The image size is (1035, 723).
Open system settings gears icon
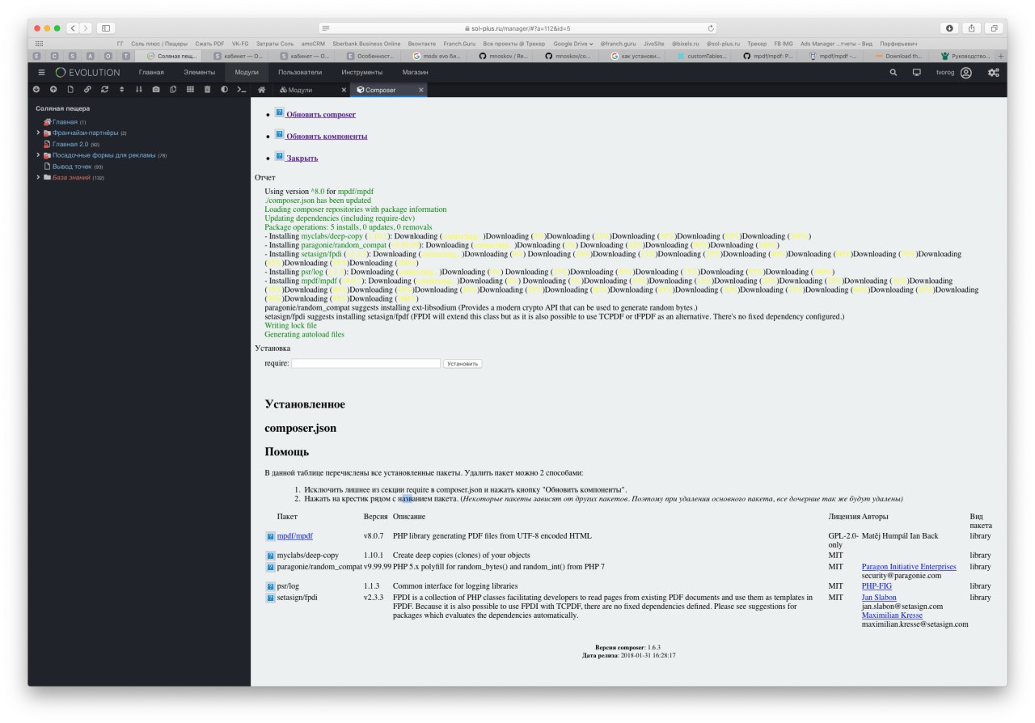pyautogui.click(x=993, y=73)
